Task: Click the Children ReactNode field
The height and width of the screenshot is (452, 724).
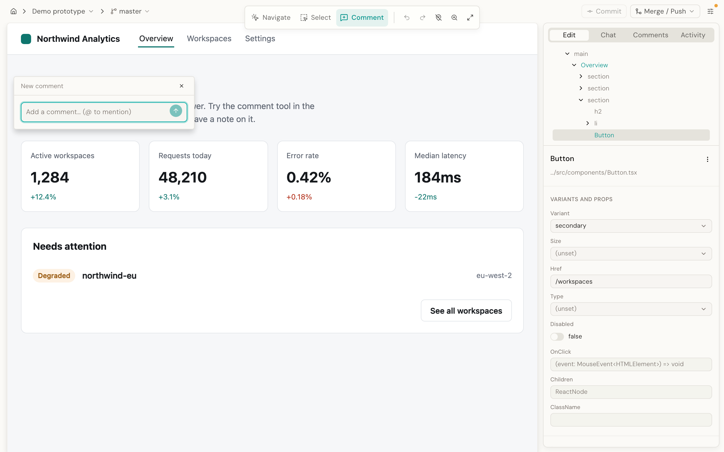Action: tap(631, 392)
